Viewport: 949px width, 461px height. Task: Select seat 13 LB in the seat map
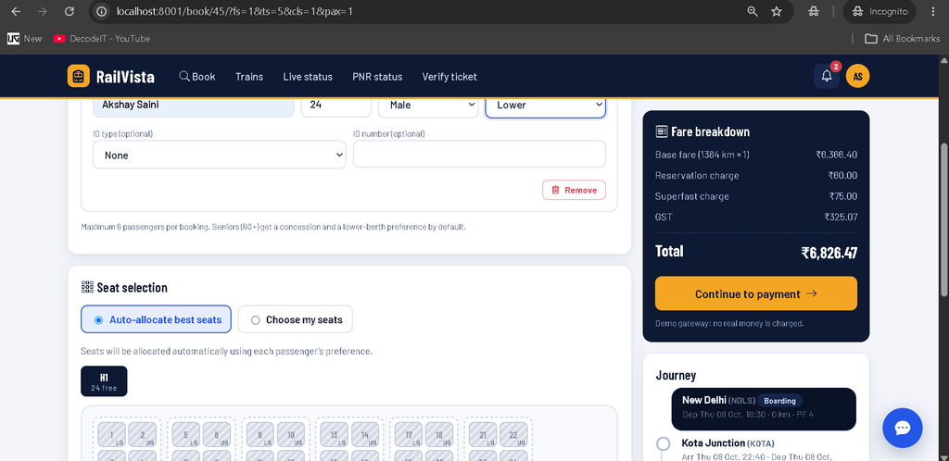(334, 434)
